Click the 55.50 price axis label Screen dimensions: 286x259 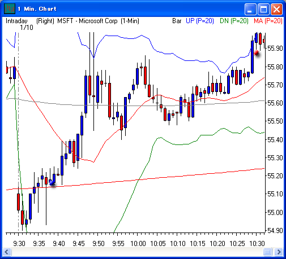275,121
